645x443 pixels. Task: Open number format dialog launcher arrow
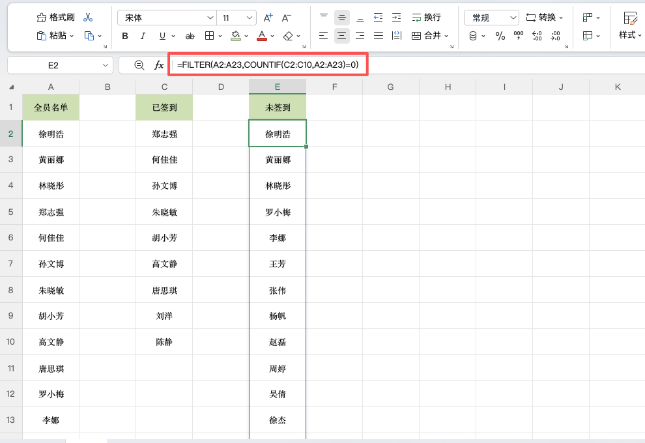[567, 46]
